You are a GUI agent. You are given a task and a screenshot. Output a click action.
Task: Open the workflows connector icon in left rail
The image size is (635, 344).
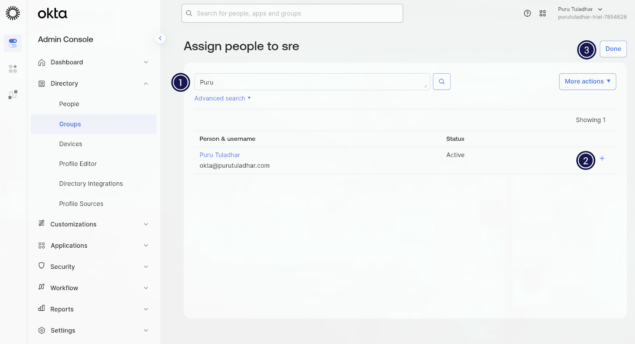[13, 95]
